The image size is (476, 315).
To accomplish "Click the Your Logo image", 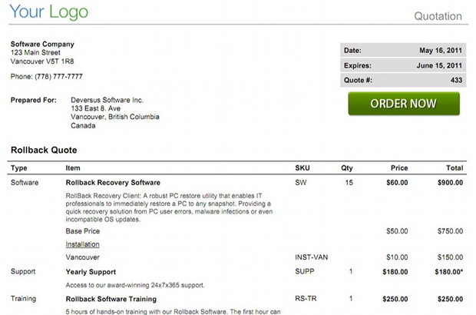I will (49, 13).
